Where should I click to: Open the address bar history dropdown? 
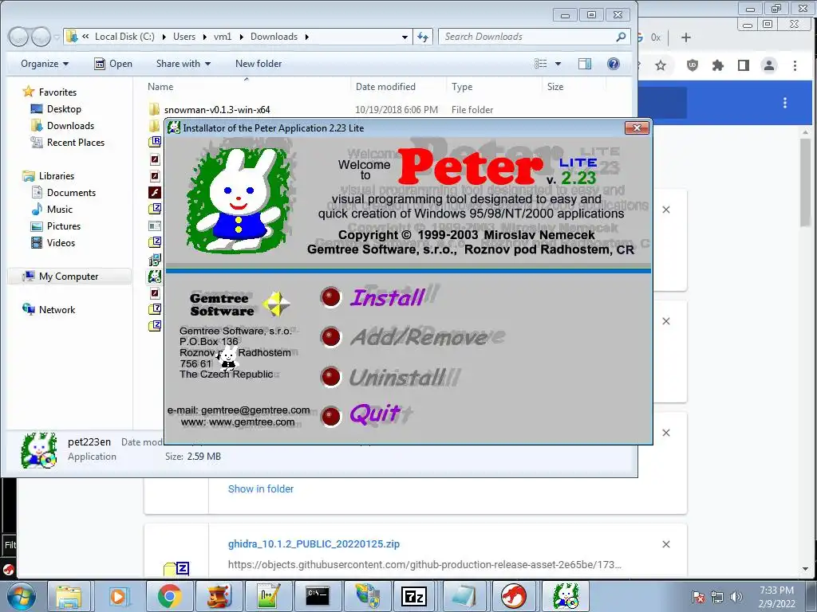(x=405, y=37)
